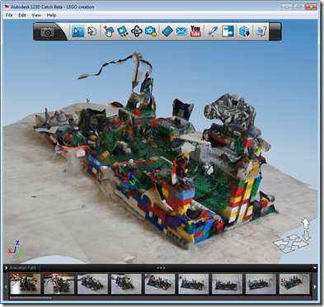Click the last toolbar export document icon

pos(261,31)
